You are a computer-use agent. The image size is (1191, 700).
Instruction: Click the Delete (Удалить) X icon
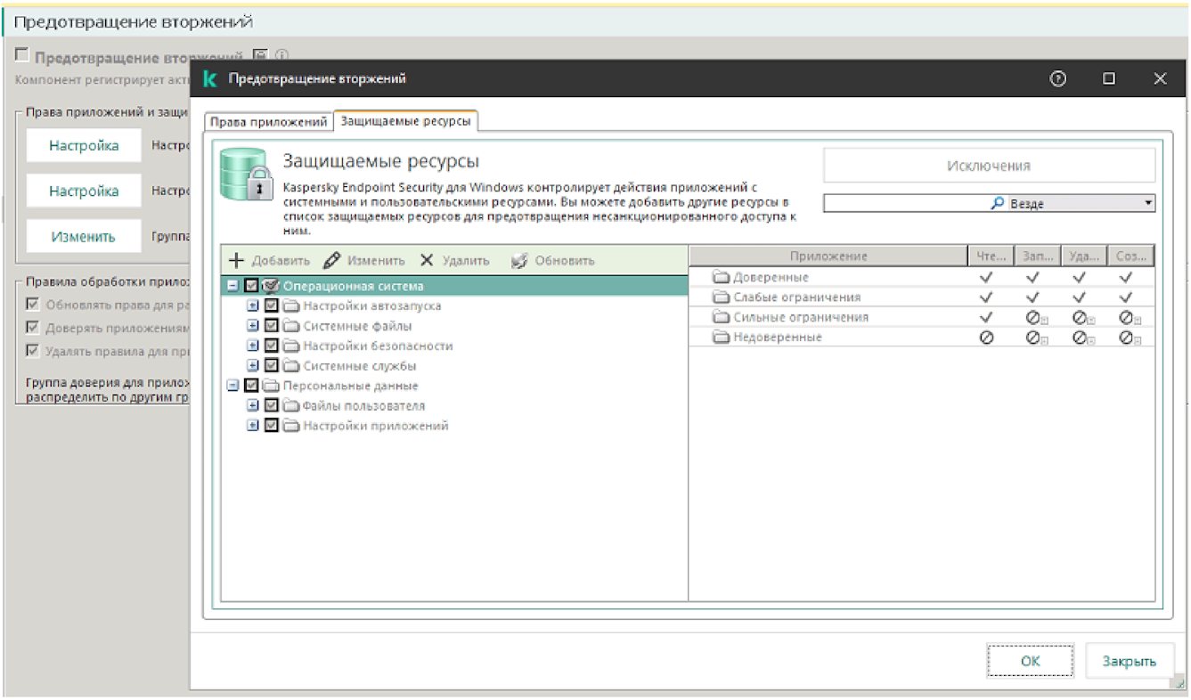427,261
